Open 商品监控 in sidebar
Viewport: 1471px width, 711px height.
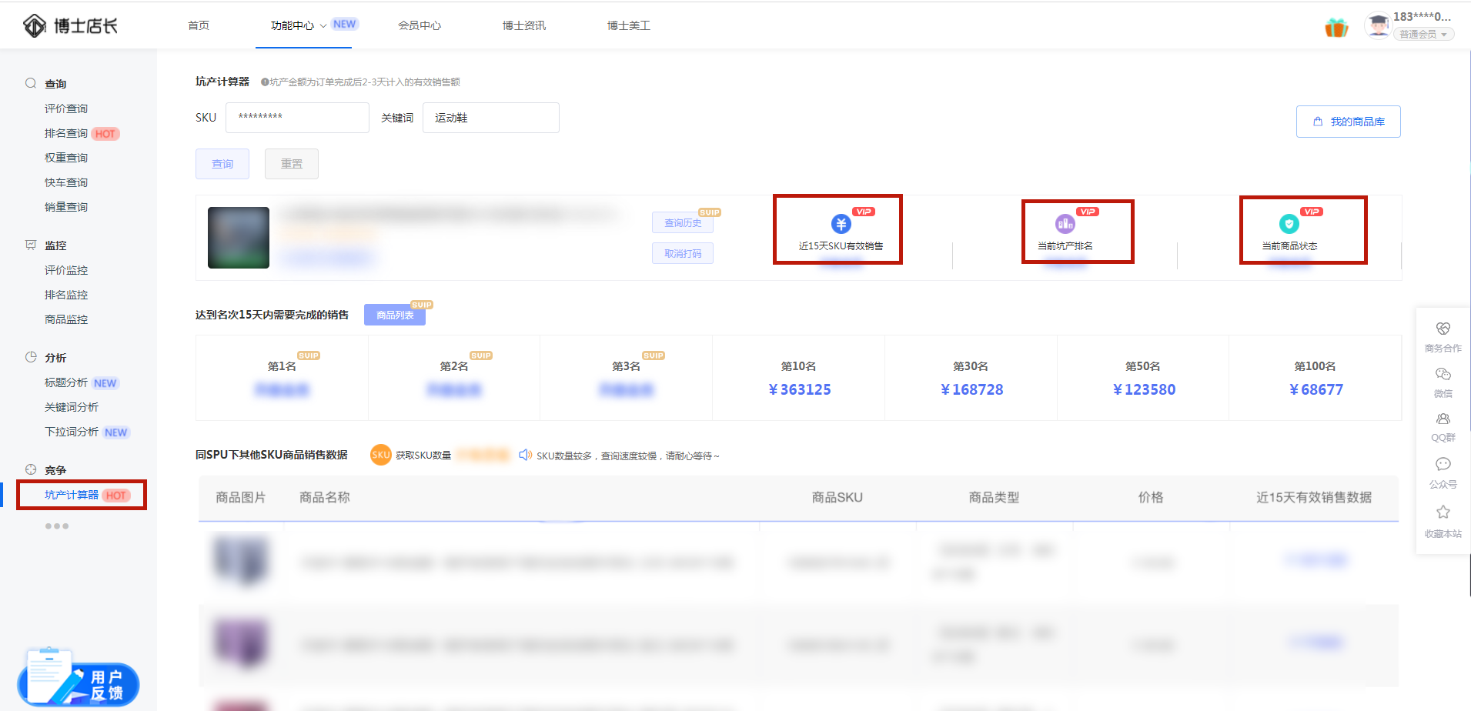(66, 319)
